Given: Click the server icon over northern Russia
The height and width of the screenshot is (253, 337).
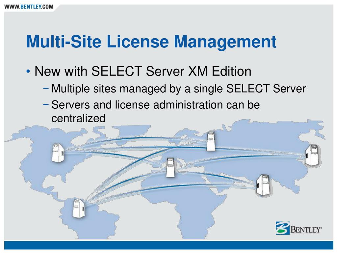Looking at the screenshot, I should 211,141.
